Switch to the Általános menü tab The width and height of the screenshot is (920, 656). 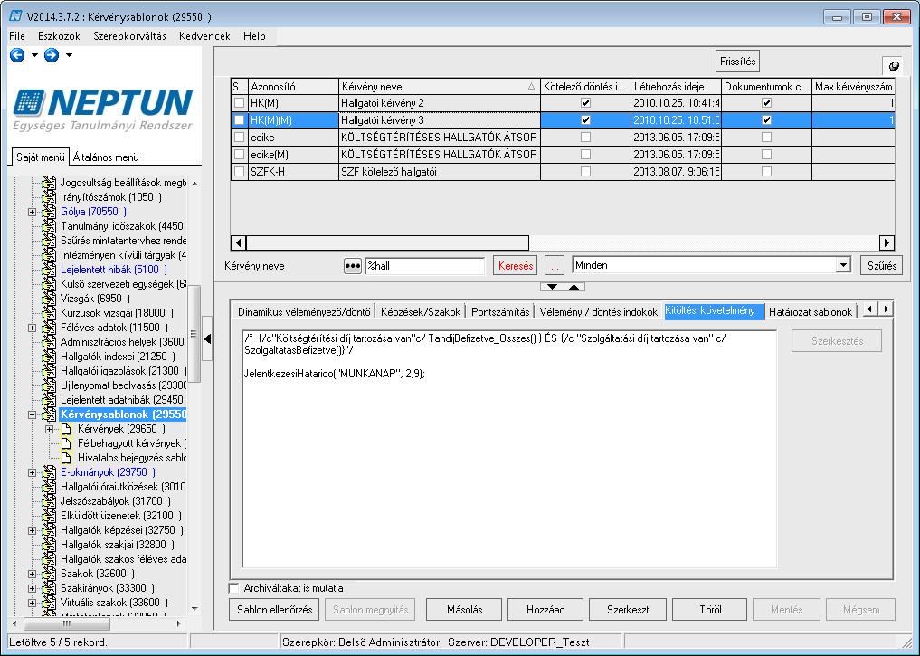106,157
